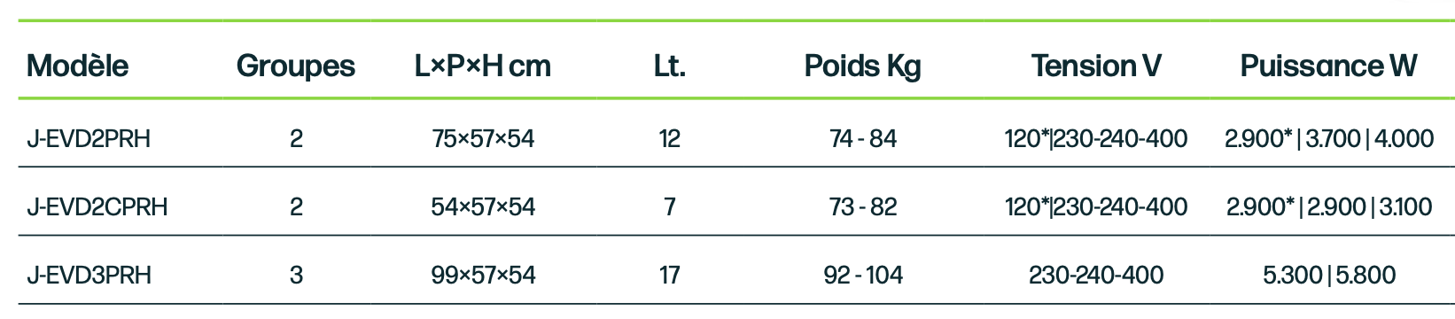Image resolution: width=1455 pixels, height=319 pixels.
Task: Select weight value 74 - 84
Action: point(863,138)
